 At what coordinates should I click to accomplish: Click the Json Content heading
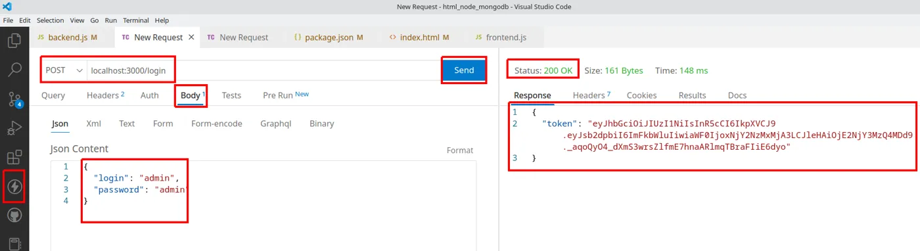(80, 149)
